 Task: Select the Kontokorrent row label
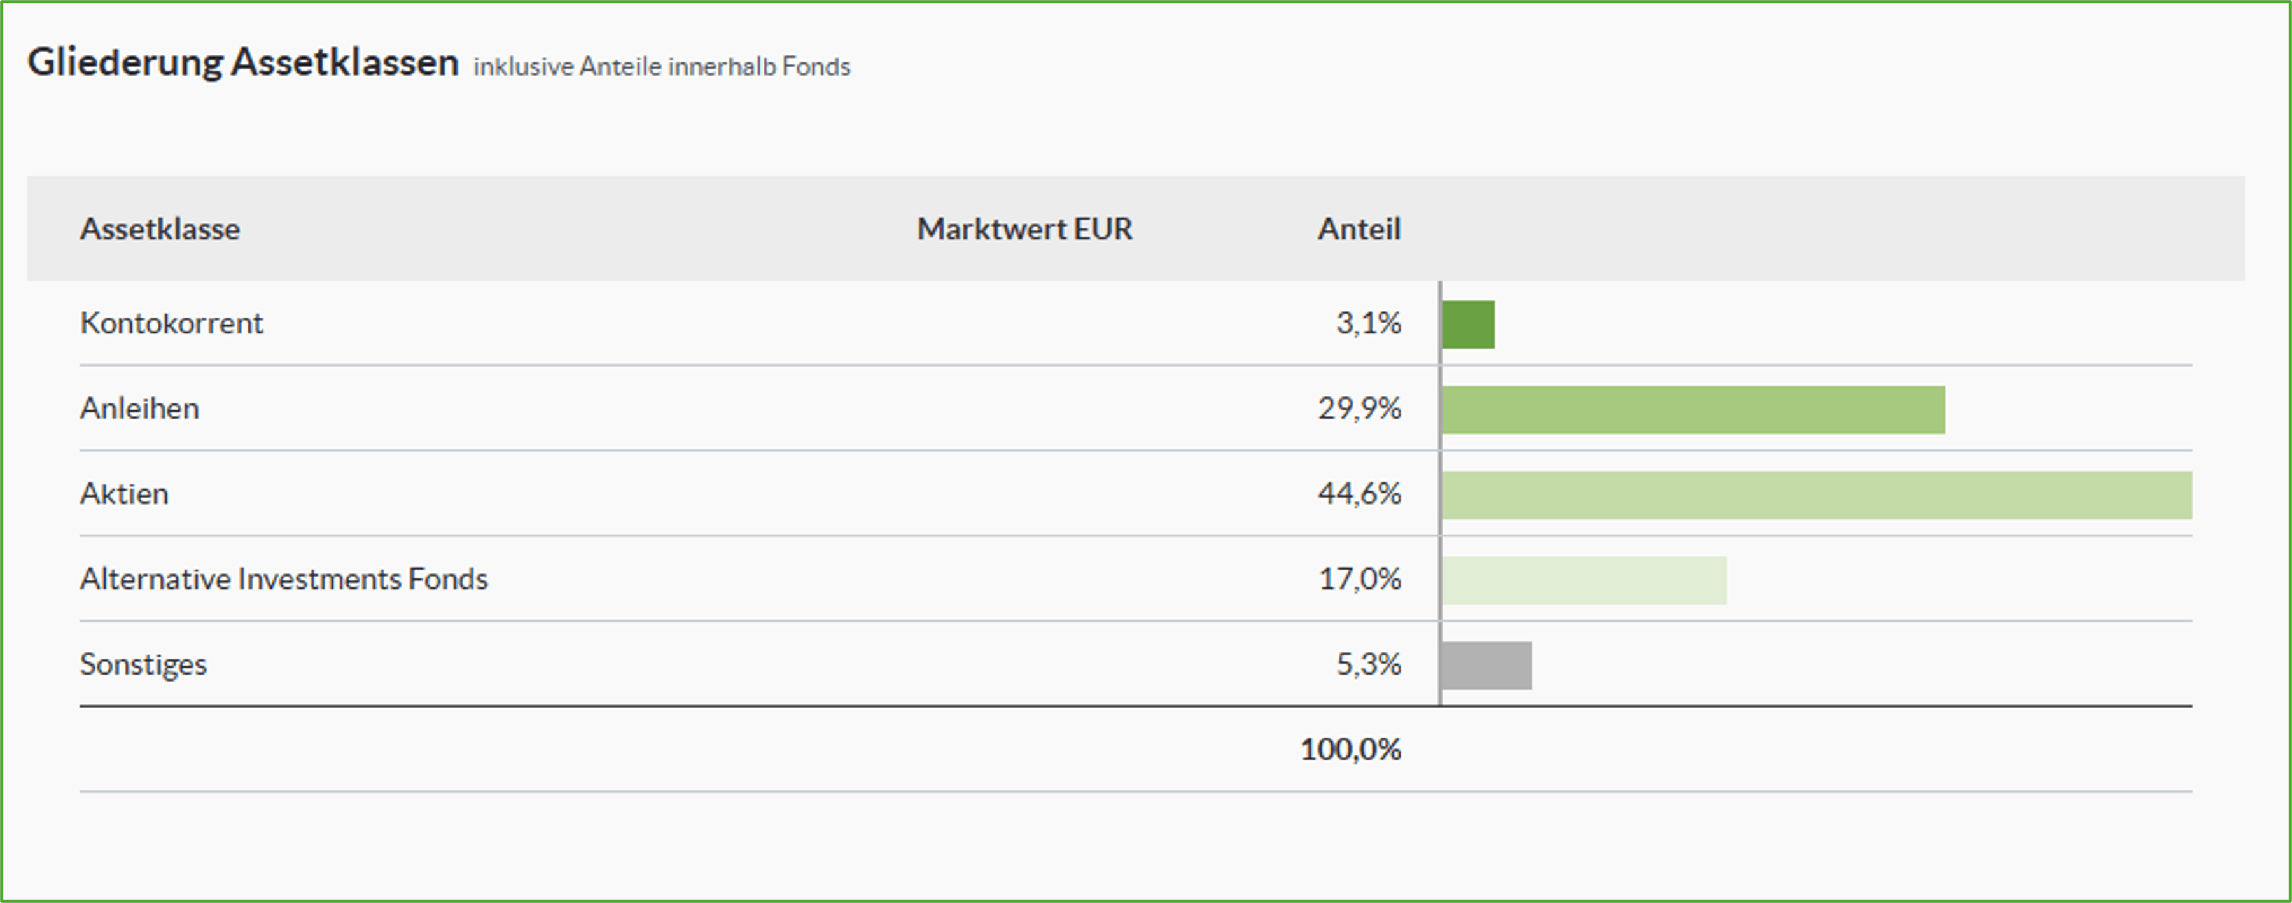[172, 323]
